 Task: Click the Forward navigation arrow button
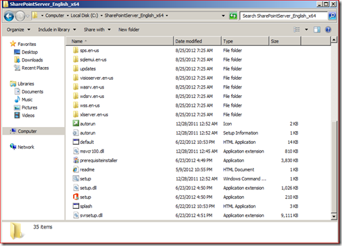pos(20,16)
